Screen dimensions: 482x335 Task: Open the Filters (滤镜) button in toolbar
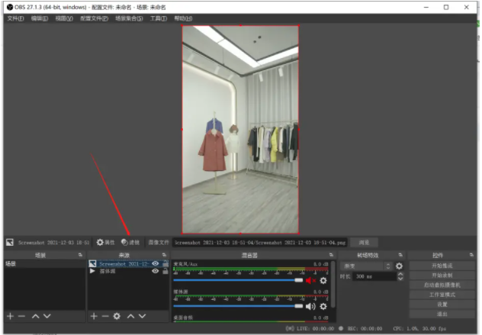click(130, 243)
